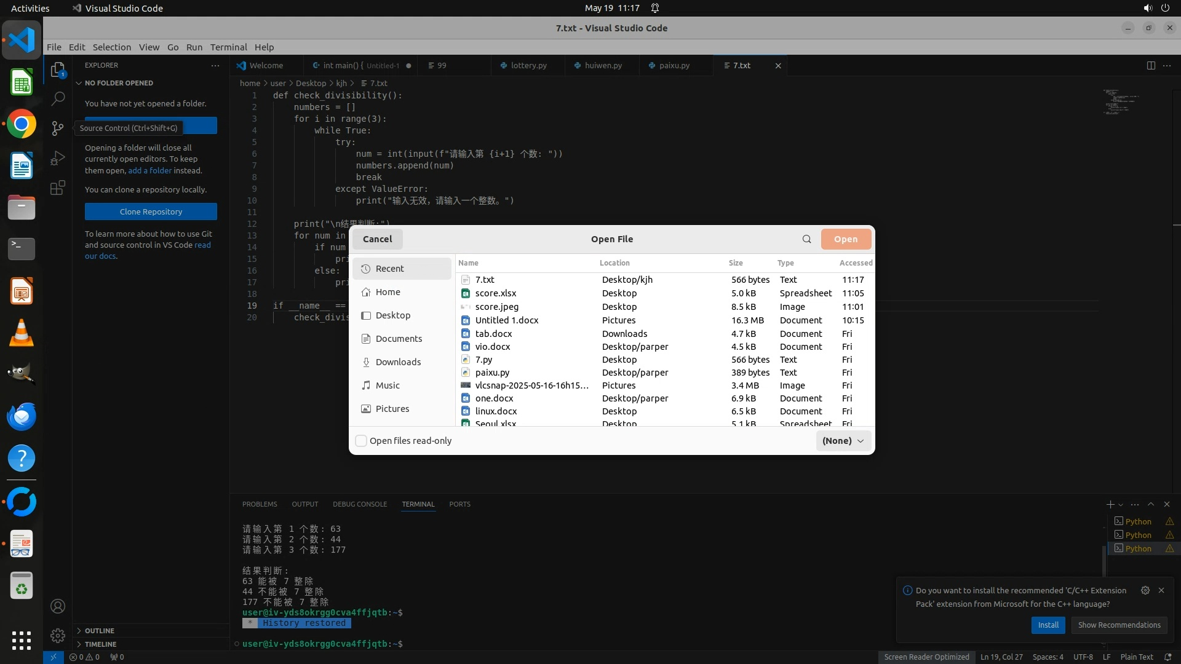Click split editor right icon
Viewport: 1181px width, 664px height.
[1150, 66]
